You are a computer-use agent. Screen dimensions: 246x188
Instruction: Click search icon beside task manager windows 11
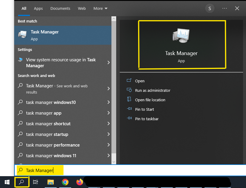pyautogui.click(x=20, y=155)
